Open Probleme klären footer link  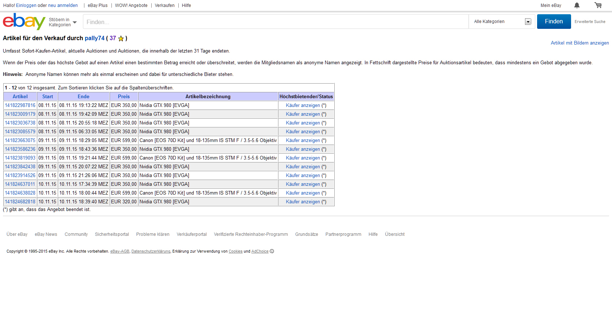click(153, 234)
